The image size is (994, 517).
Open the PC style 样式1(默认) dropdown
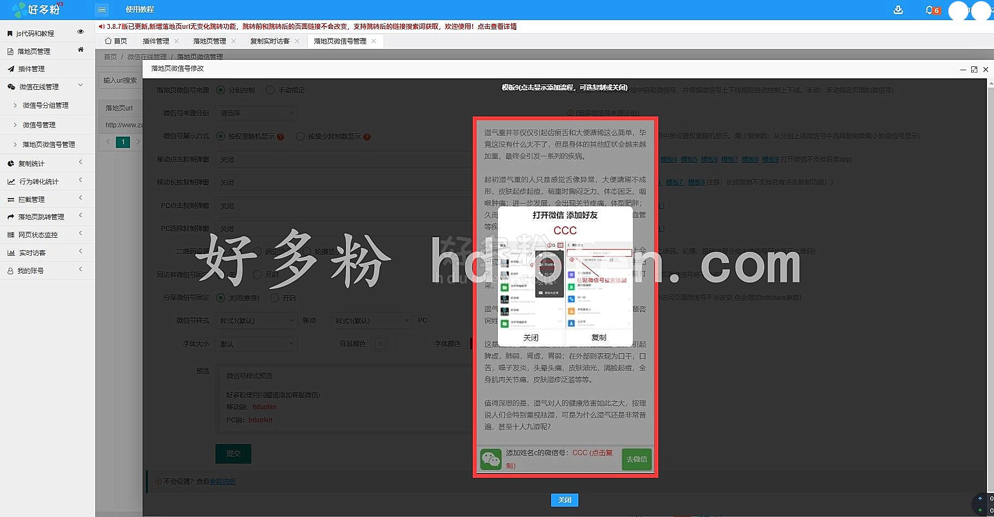[x=372, y=321]
